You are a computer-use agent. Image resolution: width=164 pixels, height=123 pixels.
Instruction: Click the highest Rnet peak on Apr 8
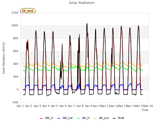point(87,24)
